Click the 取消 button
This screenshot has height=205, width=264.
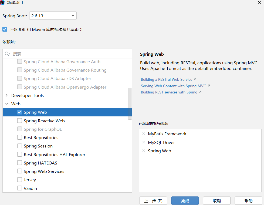coord(217,201)
